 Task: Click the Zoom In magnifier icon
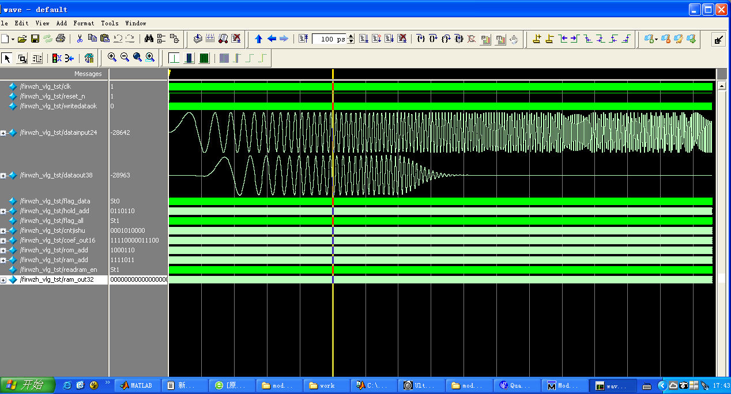[x=112, y=58]
